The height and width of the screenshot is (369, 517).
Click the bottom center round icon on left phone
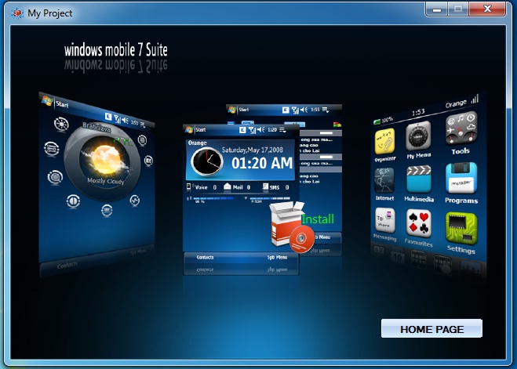[107, 210]
